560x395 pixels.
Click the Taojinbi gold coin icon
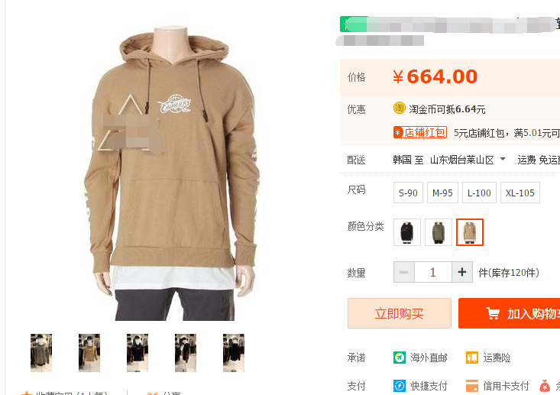point(400,108)
